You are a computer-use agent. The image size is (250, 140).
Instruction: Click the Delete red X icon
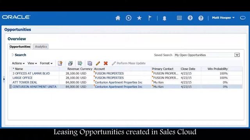pos(105,63)
